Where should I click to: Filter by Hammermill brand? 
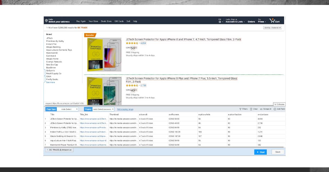52,53
